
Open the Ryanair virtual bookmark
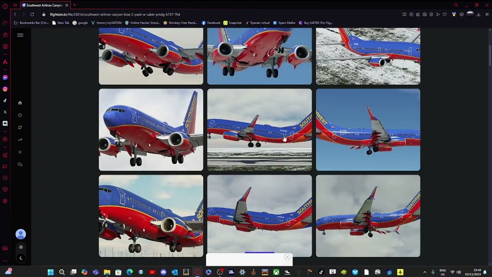[257, 23]
